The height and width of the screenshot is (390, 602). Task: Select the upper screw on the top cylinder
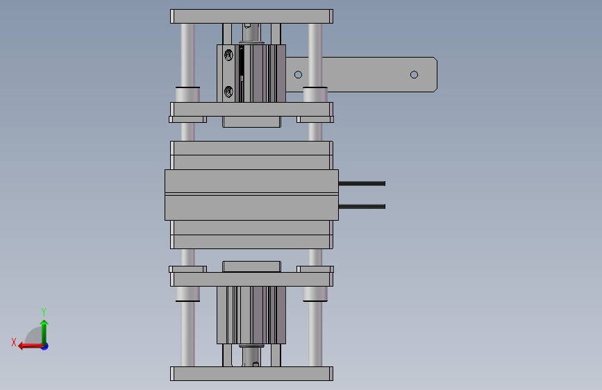click(228, 55)
